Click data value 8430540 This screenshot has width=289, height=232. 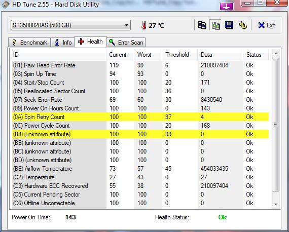tap(211, 100)
